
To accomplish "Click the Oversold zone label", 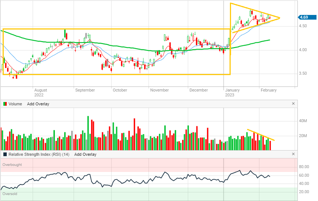I will (x=10, y=194).
